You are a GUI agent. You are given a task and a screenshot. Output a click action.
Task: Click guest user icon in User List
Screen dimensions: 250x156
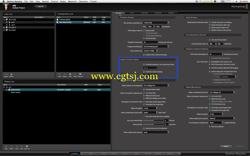click(x=9, y=22)
